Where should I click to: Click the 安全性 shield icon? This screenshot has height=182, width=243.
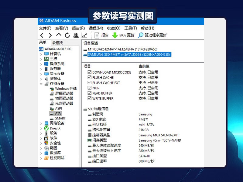tap(46, 143)
